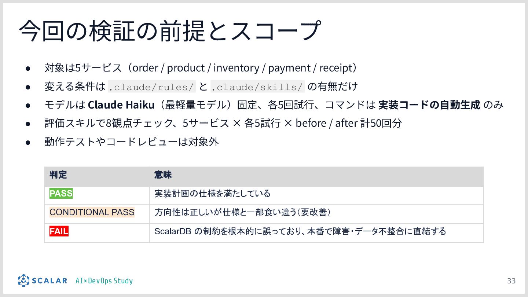Click the 判定 column header
Viewport: 528px width, 297px height.
click(x=58, y=175)
